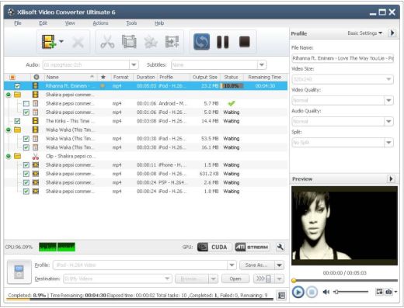Click the iPod device profile icon
404x308 pixels.
[x=19, y=272]
